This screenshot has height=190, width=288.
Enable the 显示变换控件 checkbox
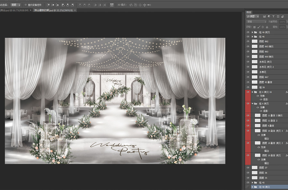[26, 5]
